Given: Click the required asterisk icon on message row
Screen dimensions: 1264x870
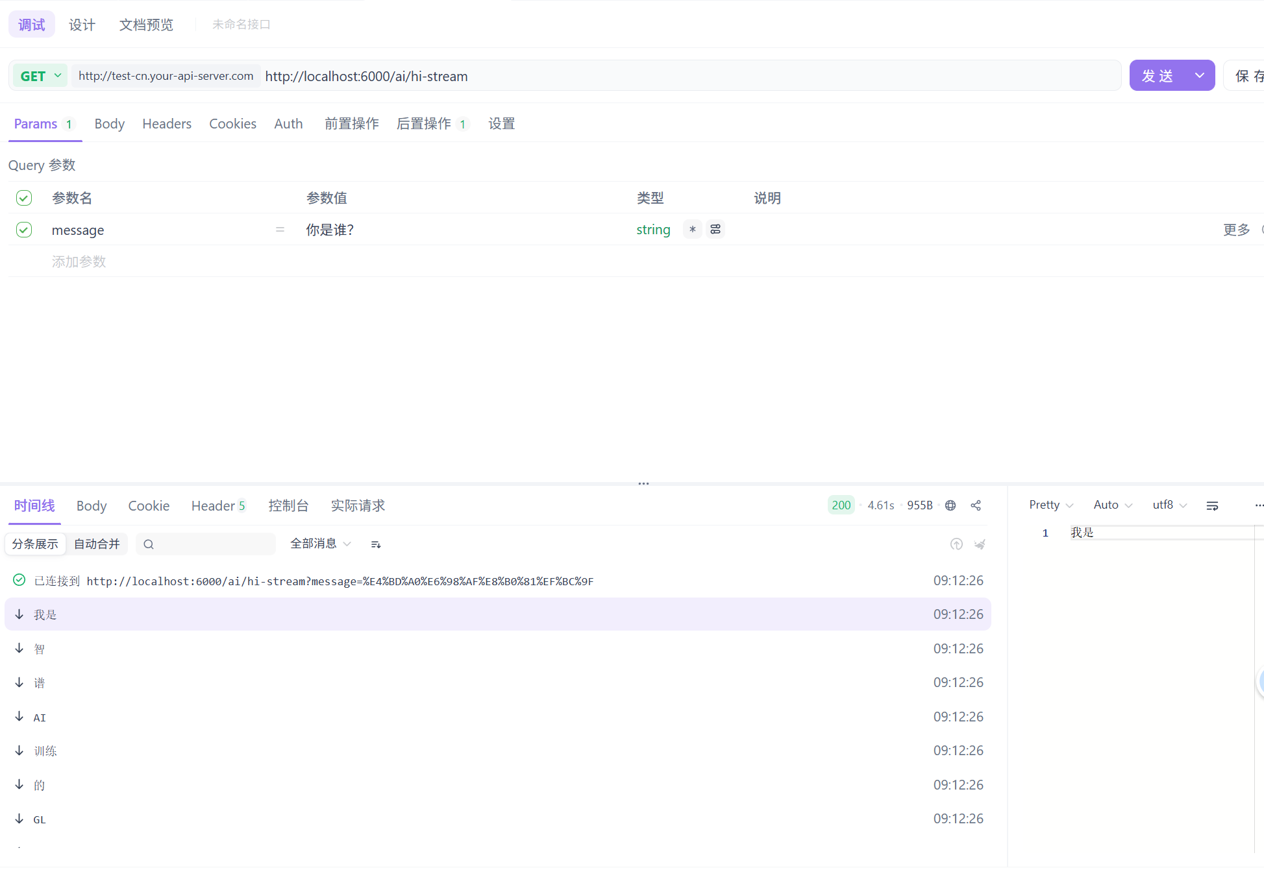Looking at the screenshot, I should [x=693, y=230].
